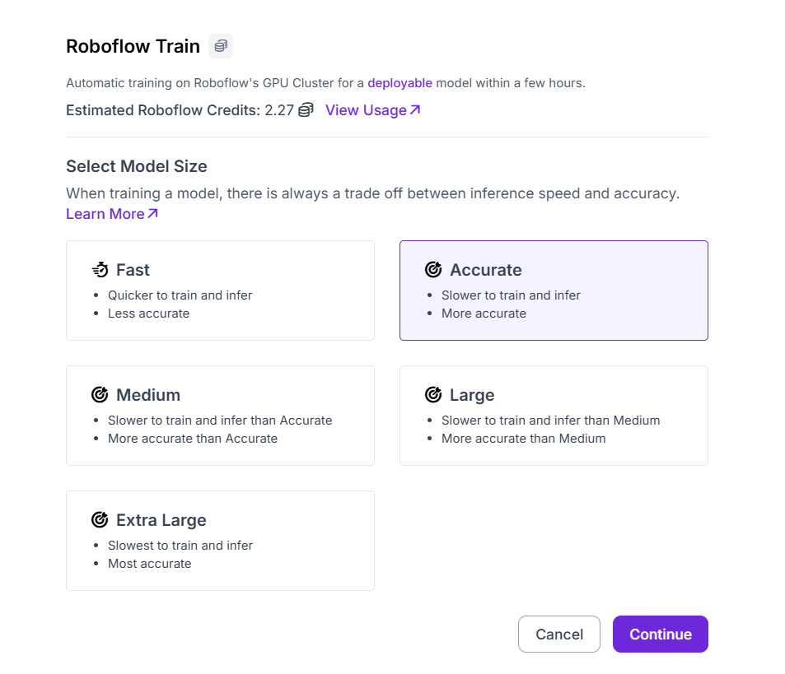
Task: Click the target icon on the Medium card
Action: coord(100,395)
